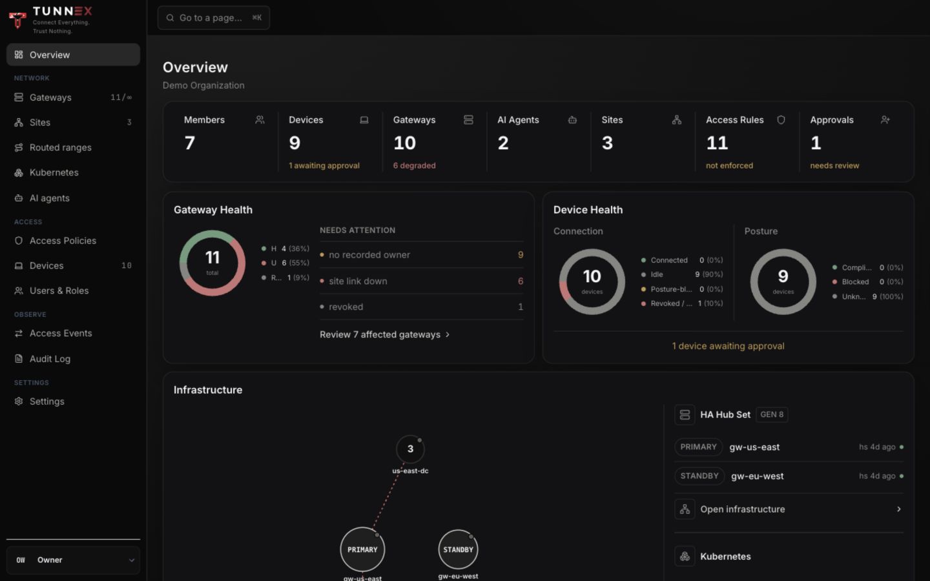The height and width of the screenshot is (581, 930).
Task: Click the Settings gear icon in sidebar
Action: point(19,402)
